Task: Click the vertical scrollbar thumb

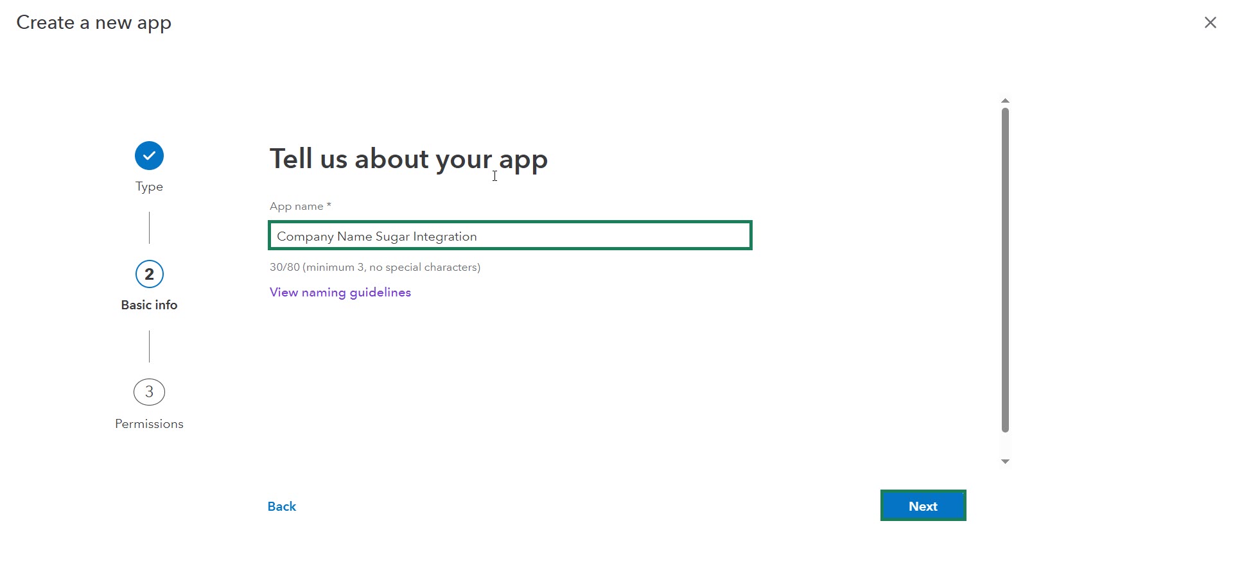Action: (x=1005, y=269)
